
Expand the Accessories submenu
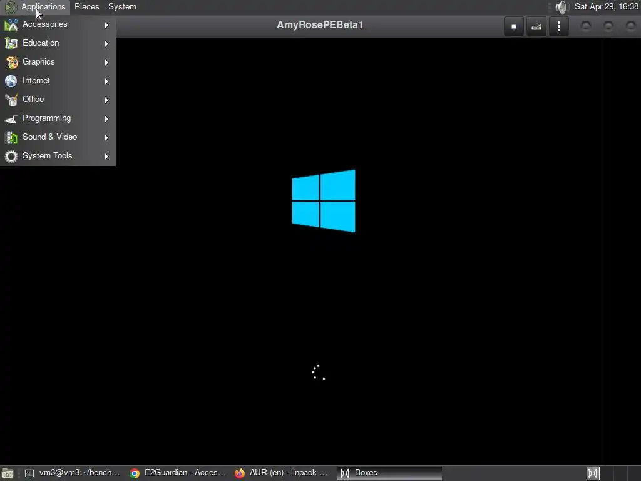(58, 24)
